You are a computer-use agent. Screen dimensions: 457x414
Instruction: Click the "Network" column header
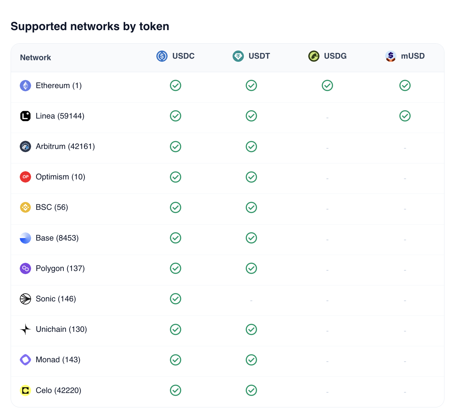pyautogui.click(x=35, y=58)
